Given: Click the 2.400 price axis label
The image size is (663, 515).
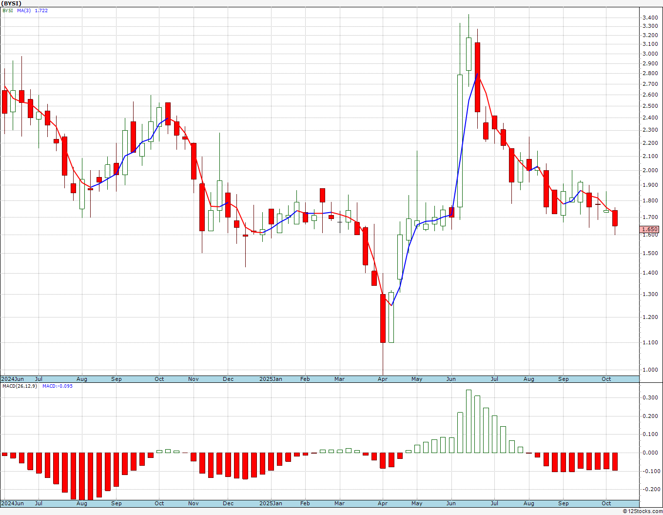Looking at the screenshot, I should [650, 118].
